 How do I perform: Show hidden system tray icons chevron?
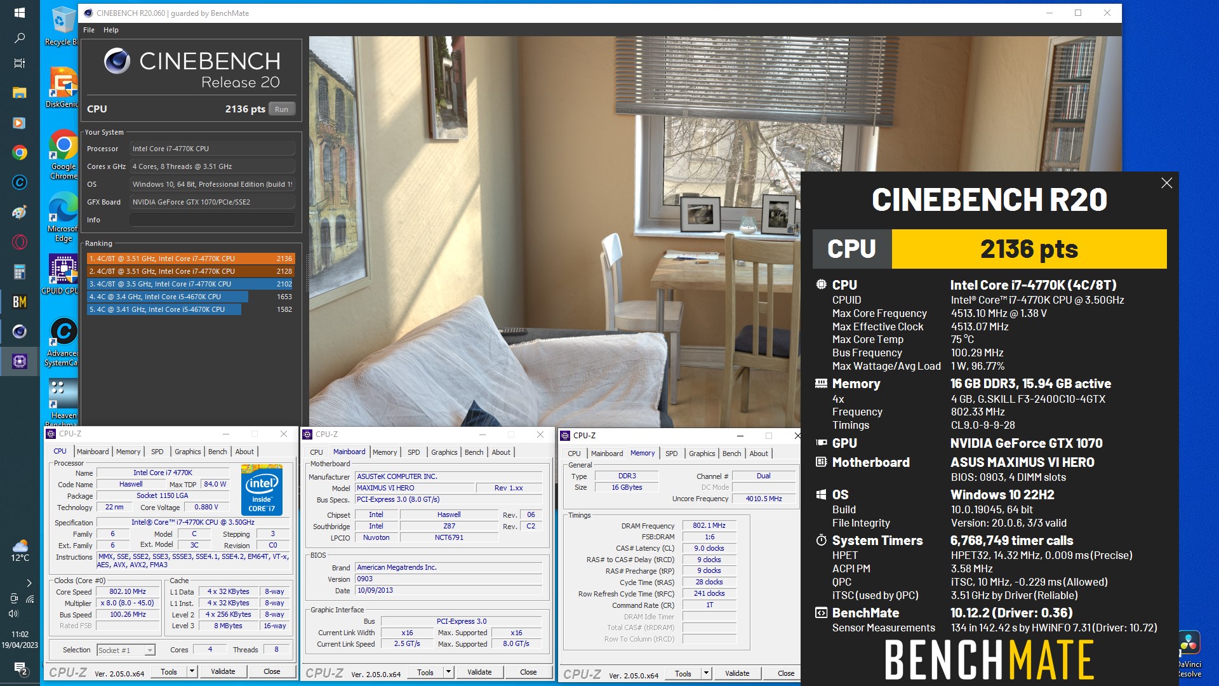pos(29,582)
